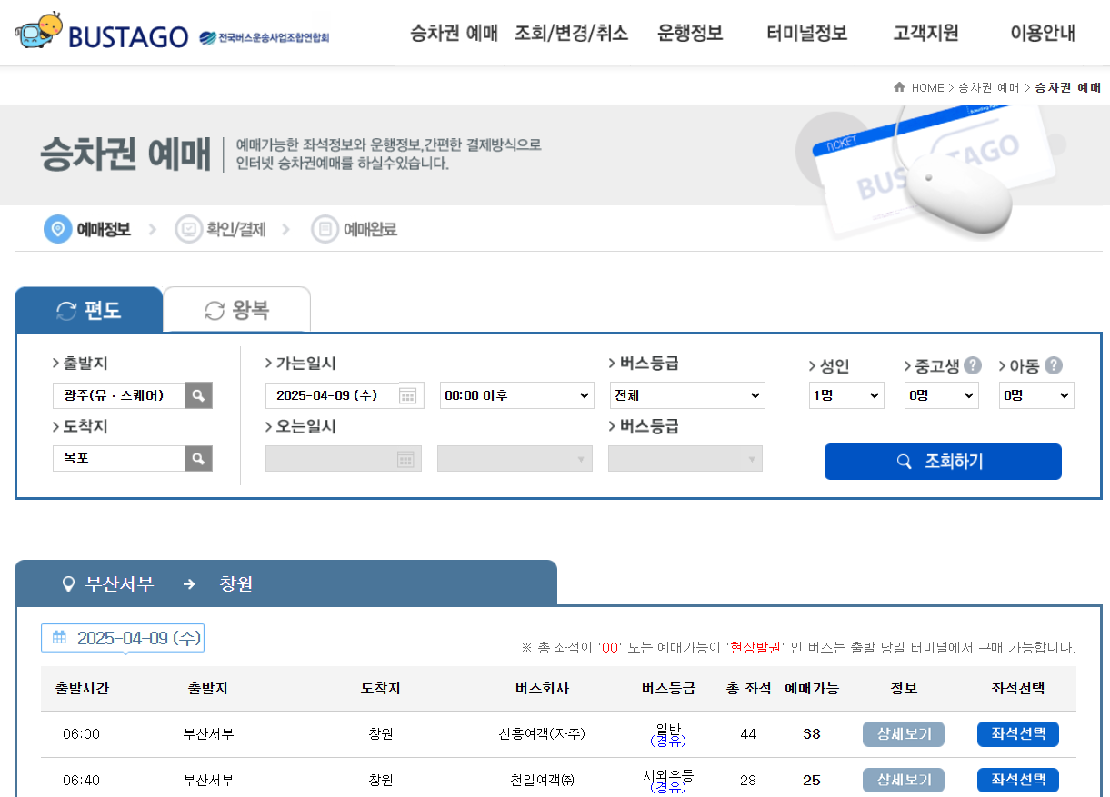
Task: Click 상세보기 for the 06:40 bus
Action: 904,780
